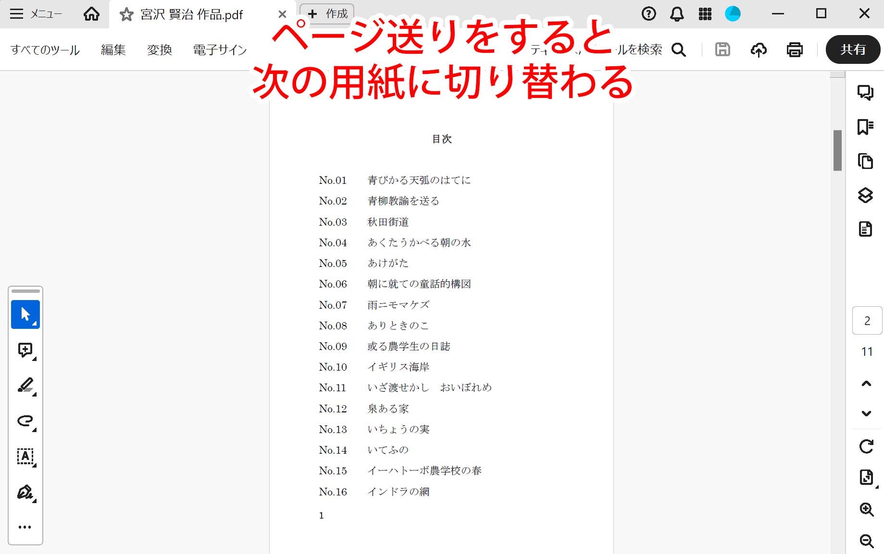Open the comments panel icon

pyautogui.click(x=865, y=92)
